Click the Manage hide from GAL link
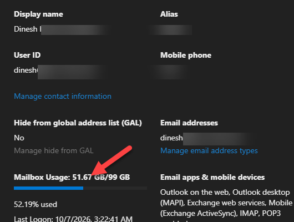The width and height of the screenshot is (294, 222). pos(54,151)
